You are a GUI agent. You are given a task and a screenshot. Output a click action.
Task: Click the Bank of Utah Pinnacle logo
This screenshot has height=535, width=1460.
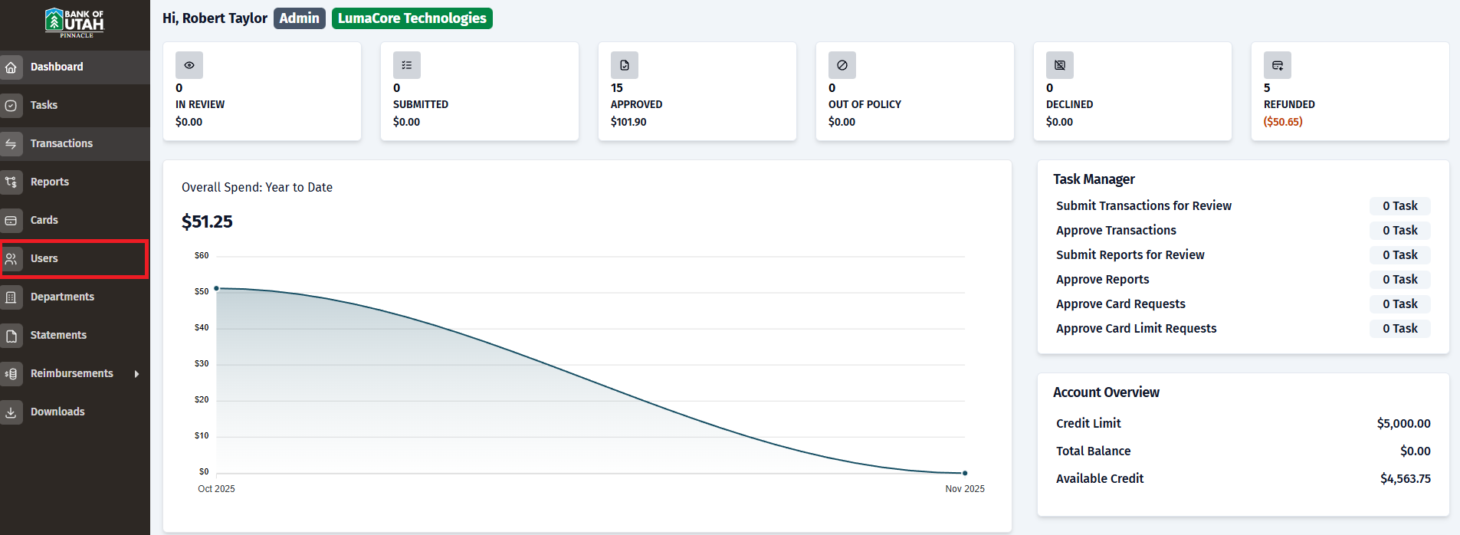tap(75, 23)
